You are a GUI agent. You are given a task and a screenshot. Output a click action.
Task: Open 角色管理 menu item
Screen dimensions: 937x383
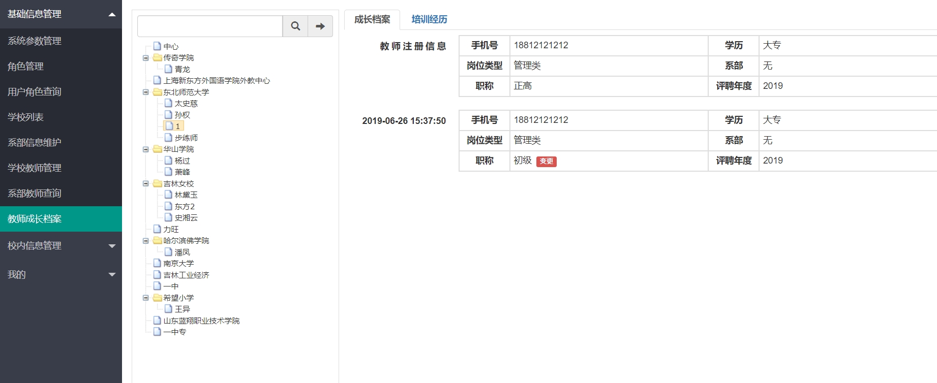pos(61,67)
